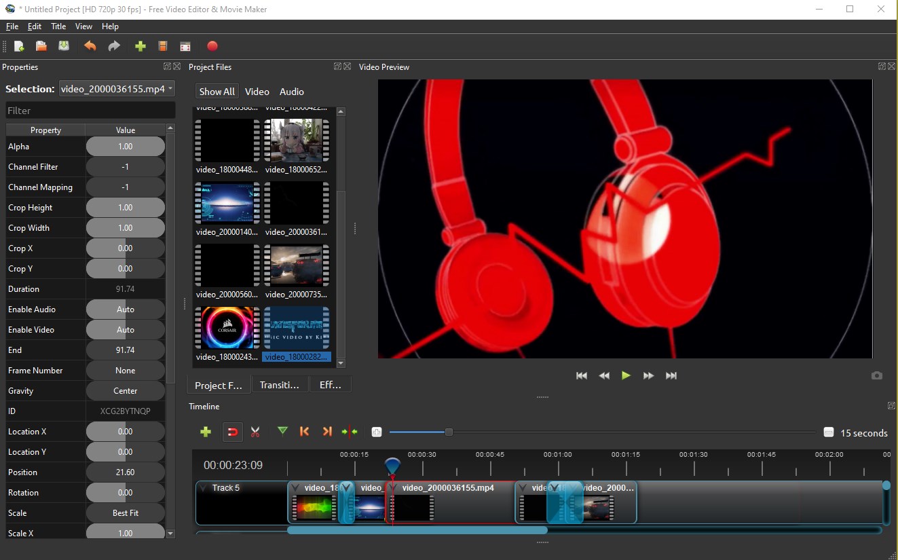898x560 pixels.
Task: Select the CORSAIR video thumbnail
Action: pos(227,328)
